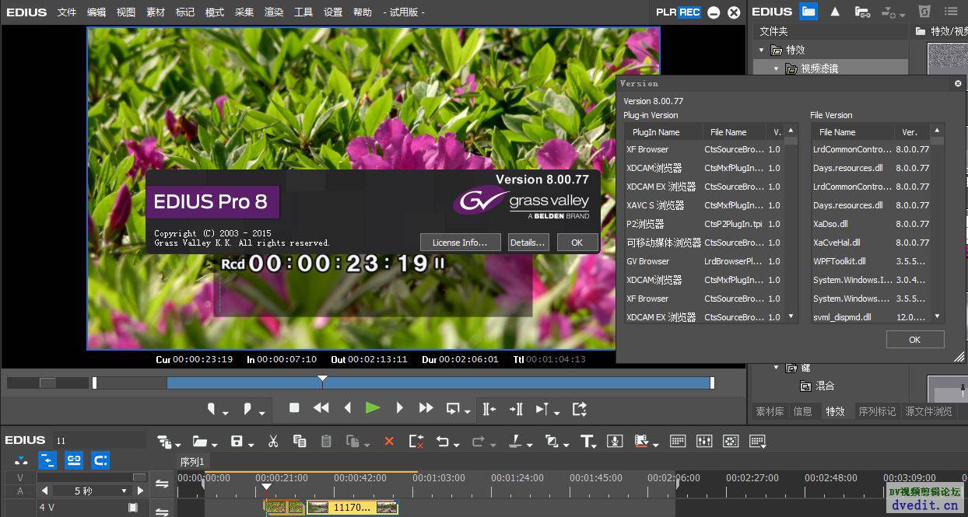968x517 pixels.
Task: Stop playback in the player
Action: [294, 407]
